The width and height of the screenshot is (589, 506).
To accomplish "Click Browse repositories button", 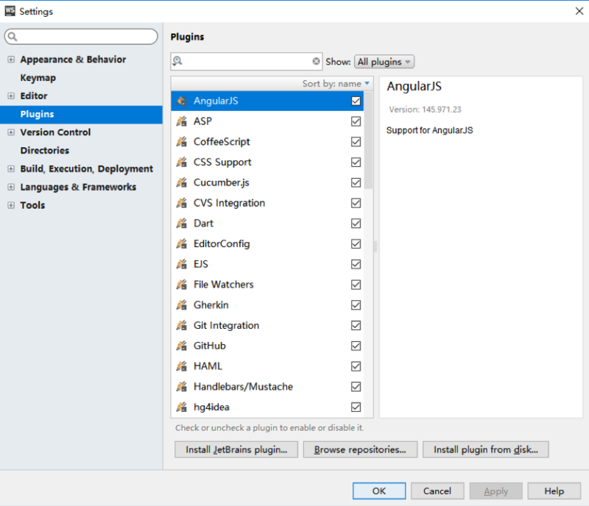I will [x=360, y=449].
